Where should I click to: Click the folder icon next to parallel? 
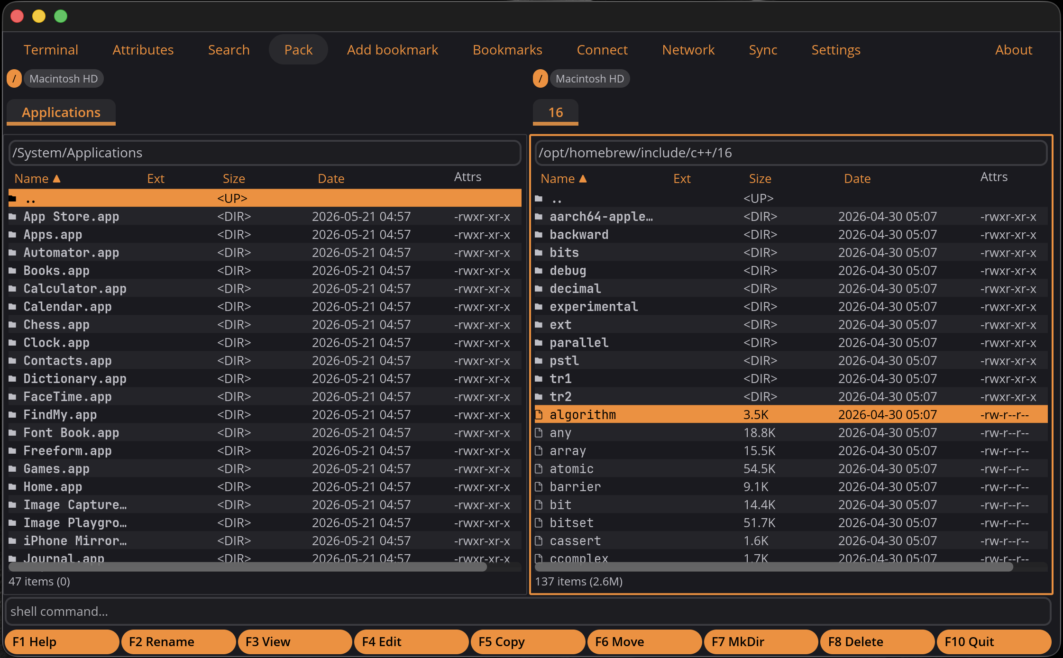tap(539, 343)
